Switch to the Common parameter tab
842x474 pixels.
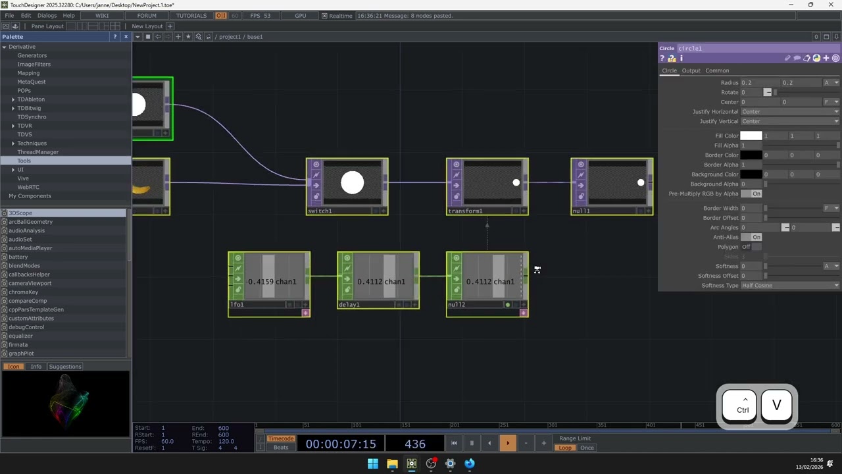coord(717,70)
